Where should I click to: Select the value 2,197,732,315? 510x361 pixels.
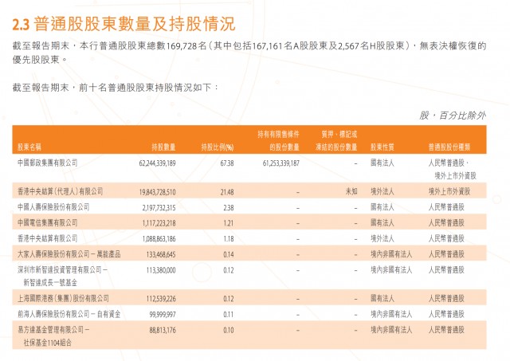[x=159, y=207]
